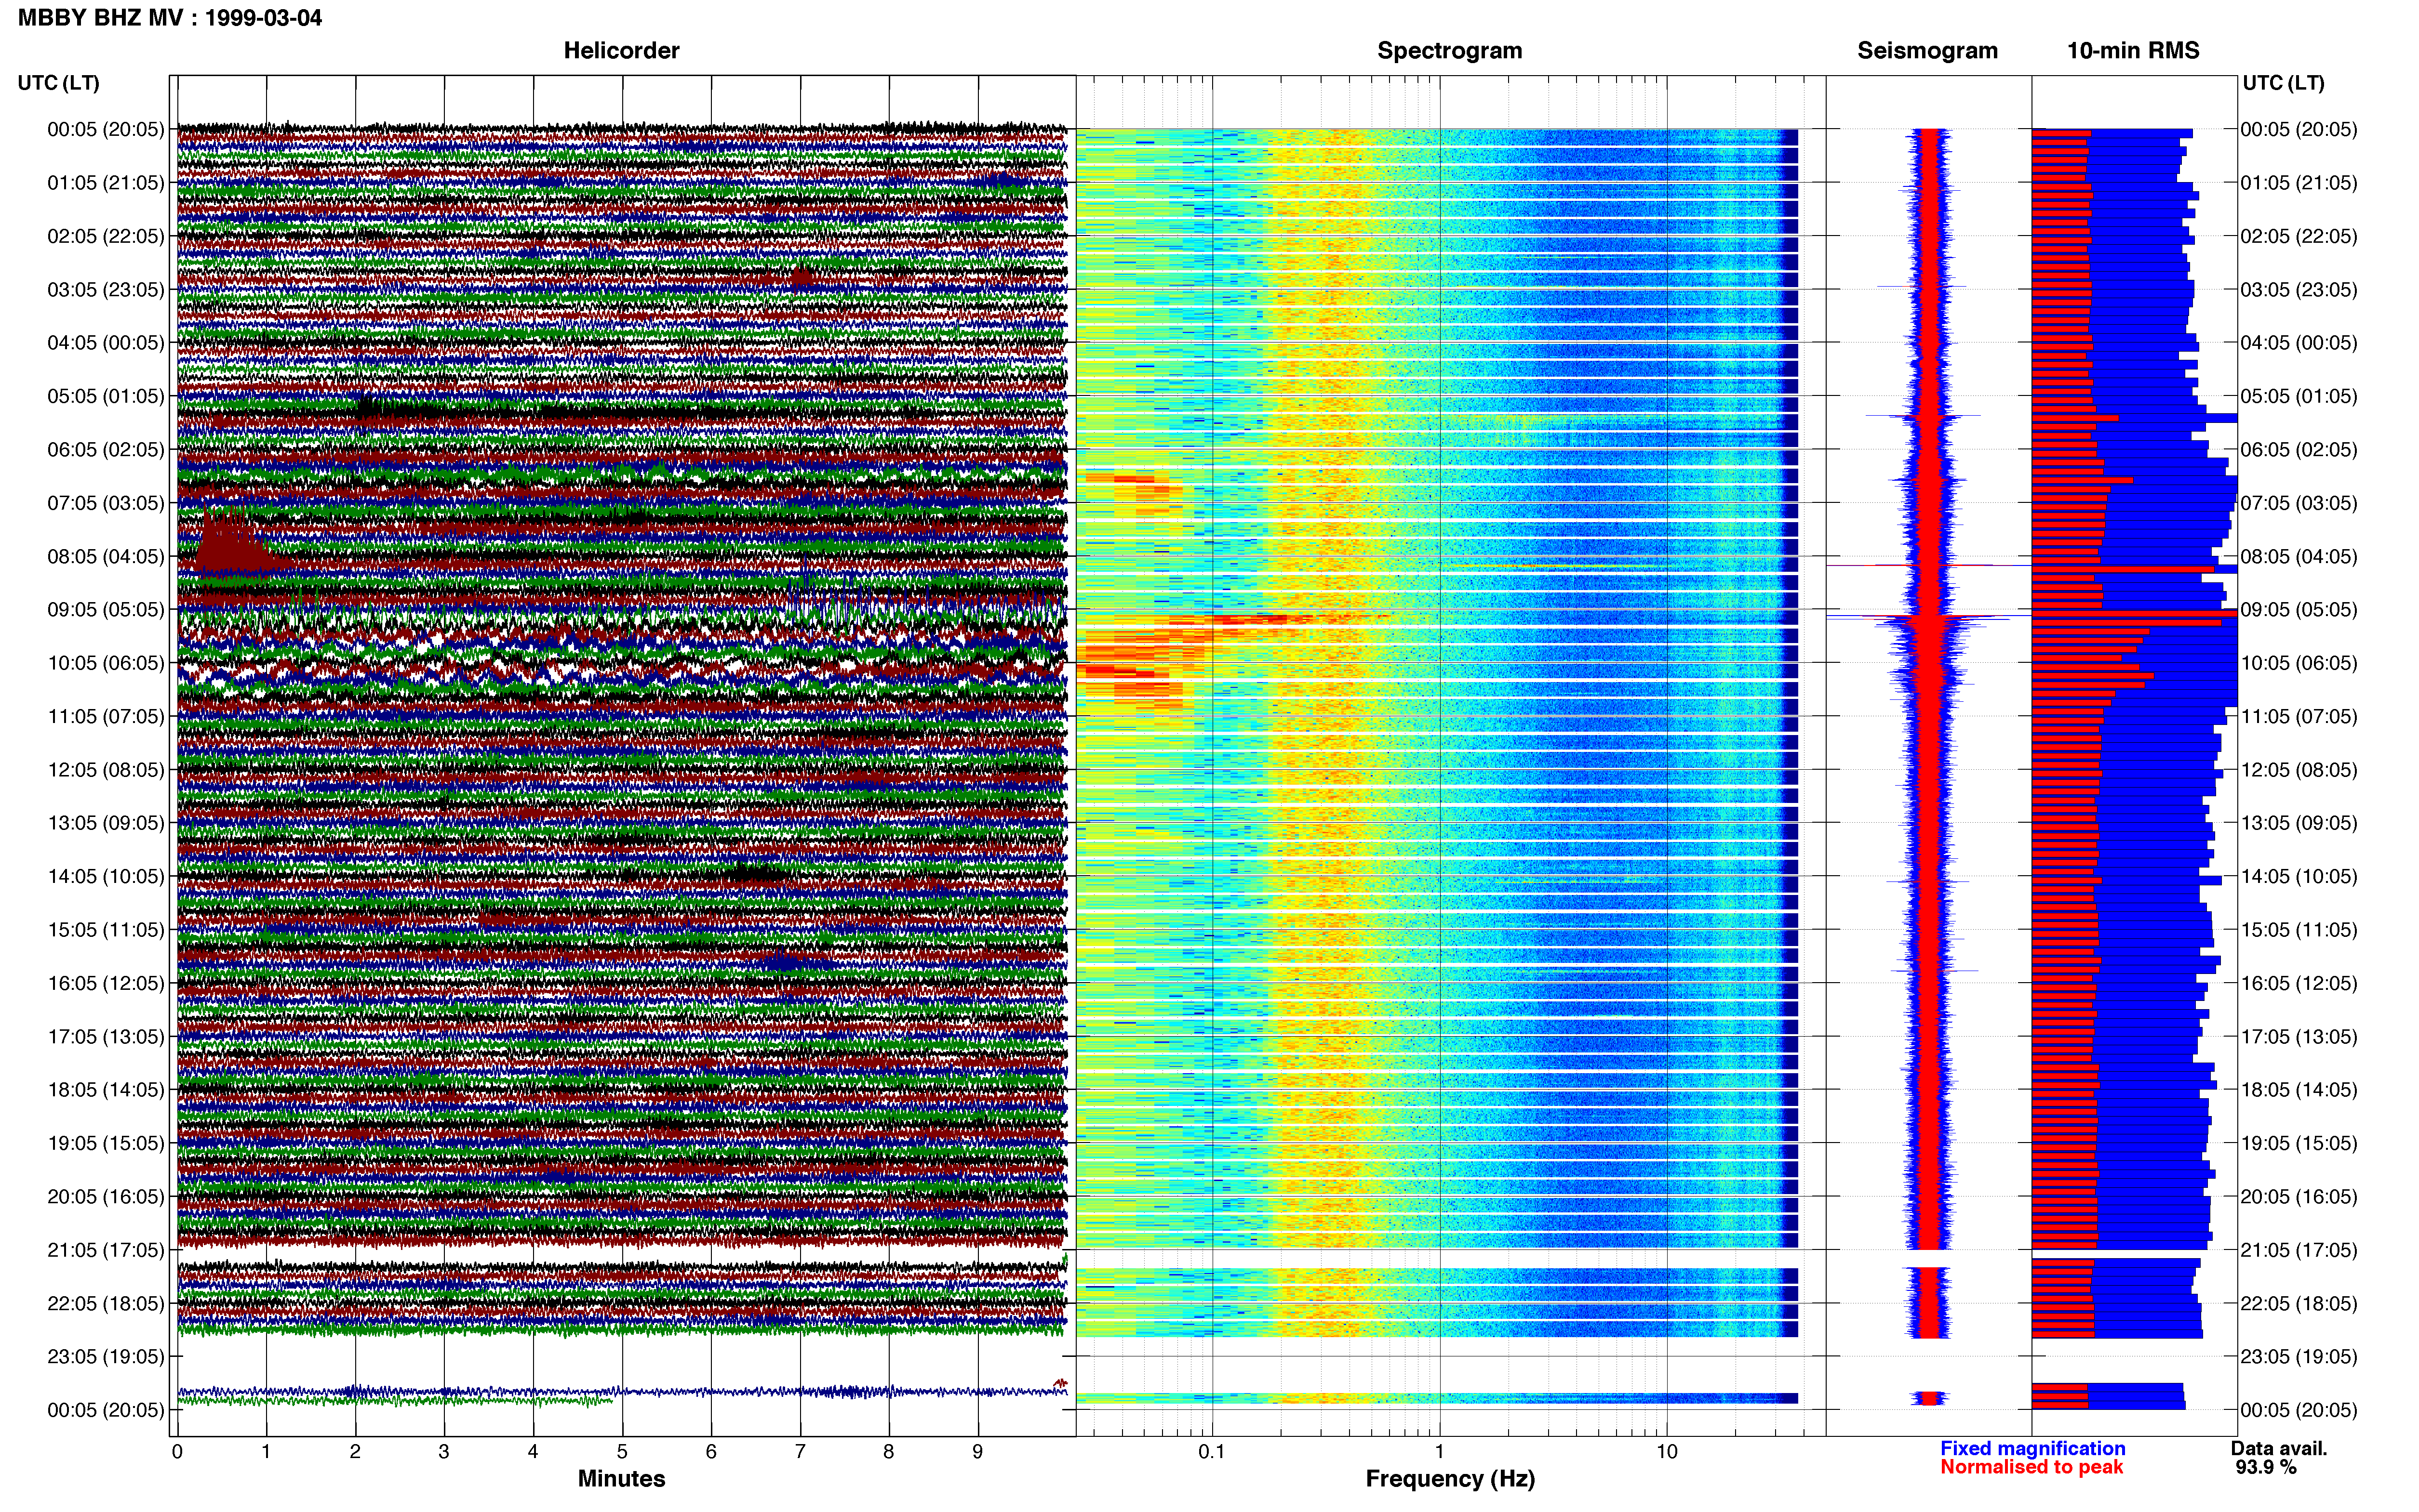2419x1512 pixels.
Task: Click the '0.1' frequency tick label
Action: coord(1212,1452)
